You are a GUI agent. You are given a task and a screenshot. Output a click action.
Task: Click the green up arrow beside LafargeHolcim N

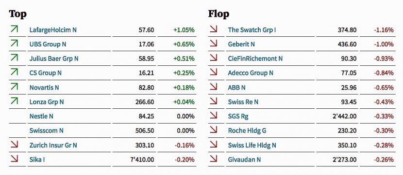point(15,29)
